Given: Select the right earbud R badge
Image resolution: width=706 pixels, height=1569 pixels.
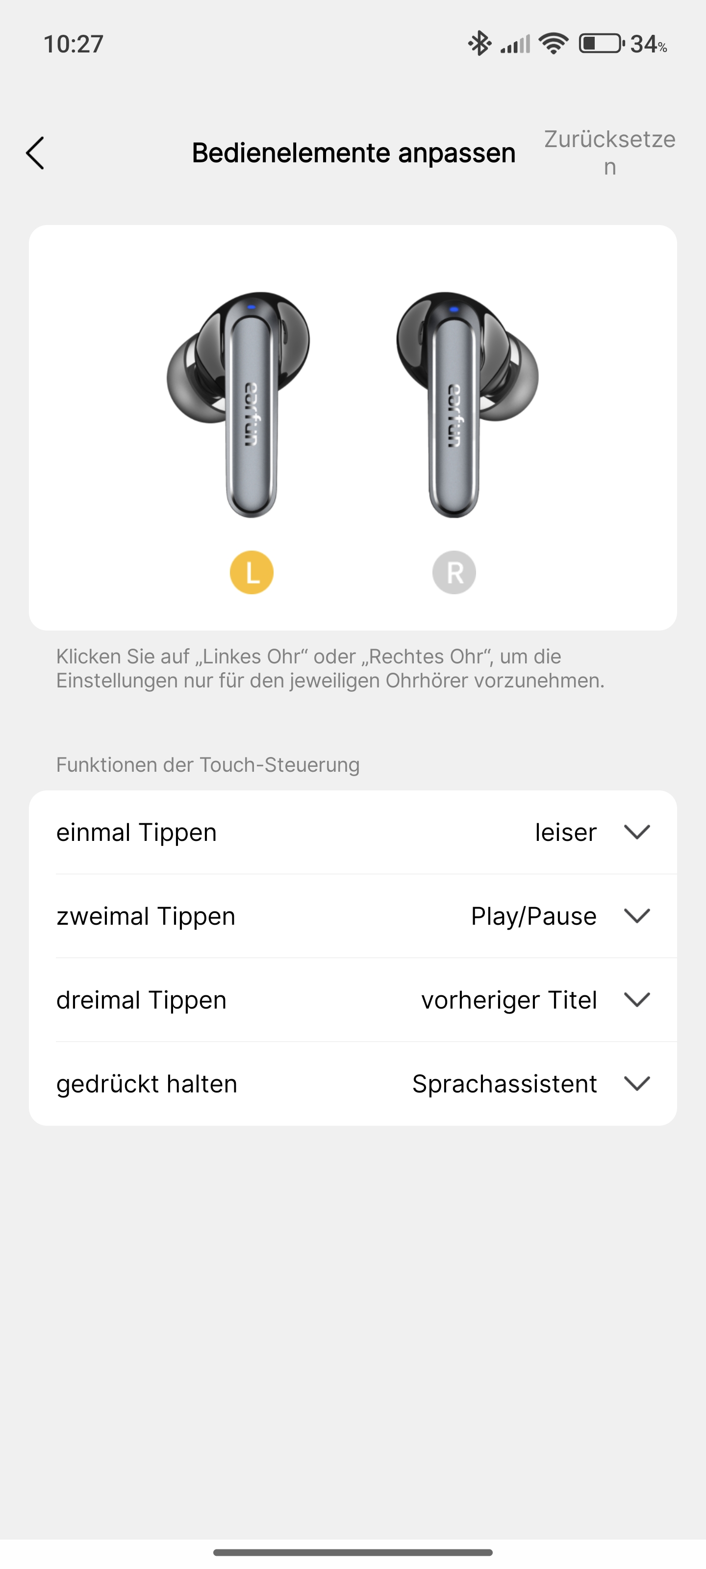Looking at the screenshot, I should (x=454, y=572).
